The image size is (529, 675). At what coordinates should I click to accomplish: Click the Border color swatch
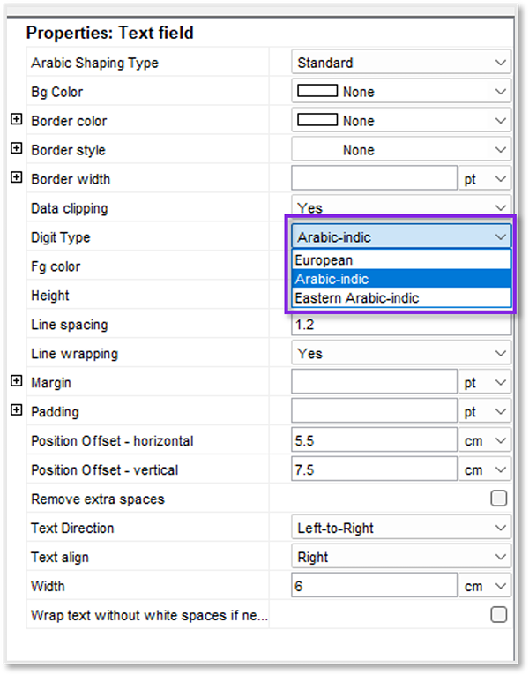click(x=317, y=120)
